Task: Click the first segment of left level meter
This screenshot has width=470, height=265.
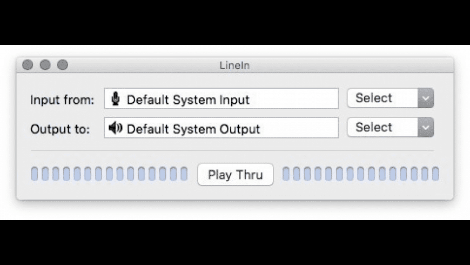Action: [x=35, y=174]
